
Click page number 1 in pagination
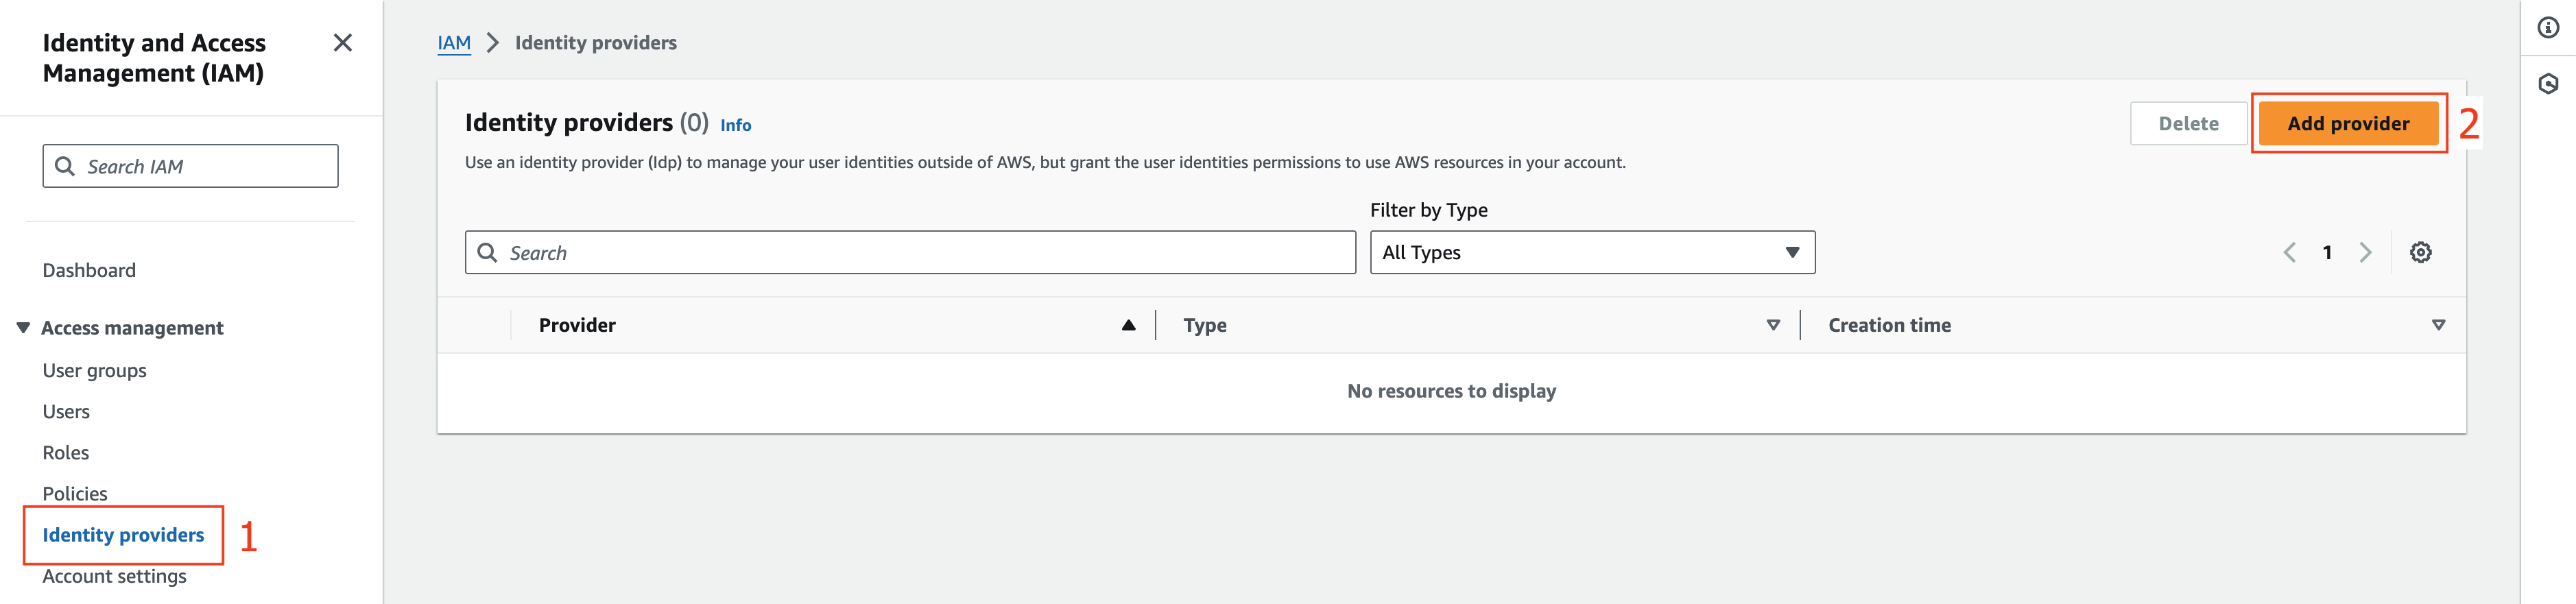pyautogui.click(x=2327, y=253)
